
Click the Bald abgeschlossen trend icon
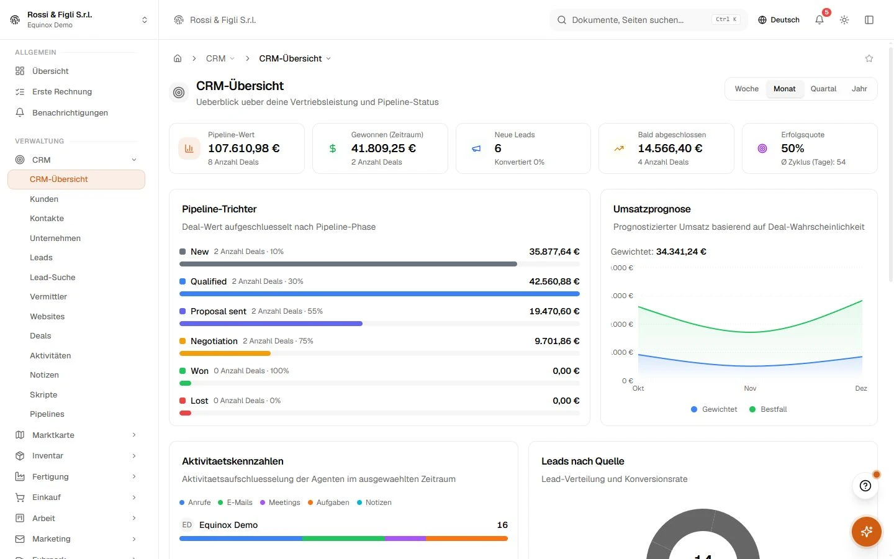(619, 148)
